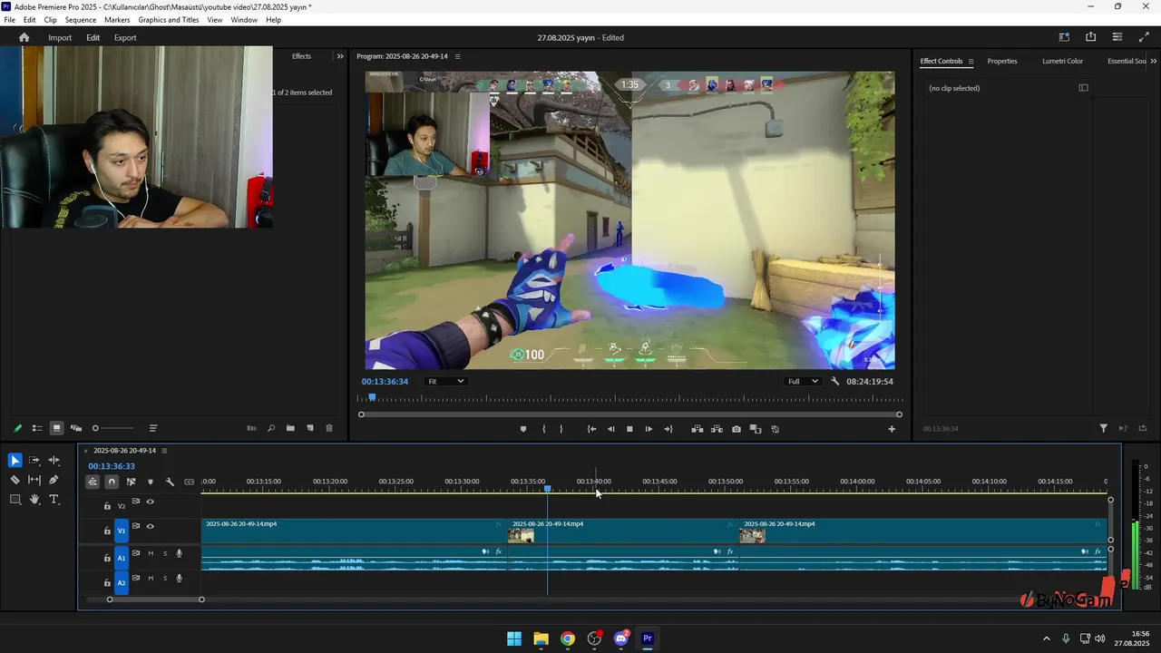The image size is (1161, 653).
Task: Click the New Item icon in Project panel
Action: coord(310,428)
